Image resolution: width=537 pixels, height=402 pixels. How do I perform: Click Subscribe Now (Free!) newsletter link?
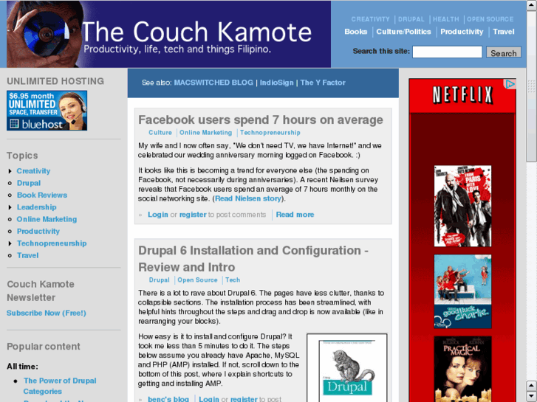click(47, 313)
